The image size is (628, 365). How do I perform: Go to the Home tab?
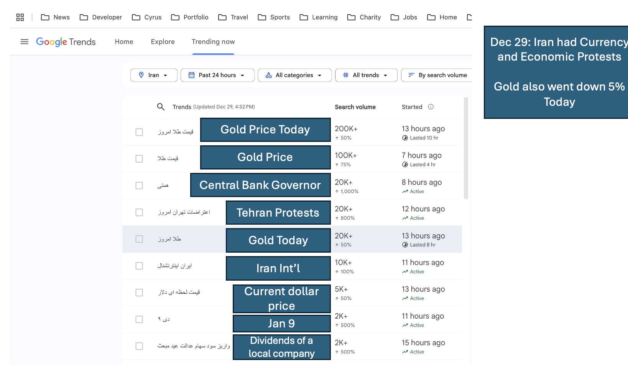click(124, 42)
